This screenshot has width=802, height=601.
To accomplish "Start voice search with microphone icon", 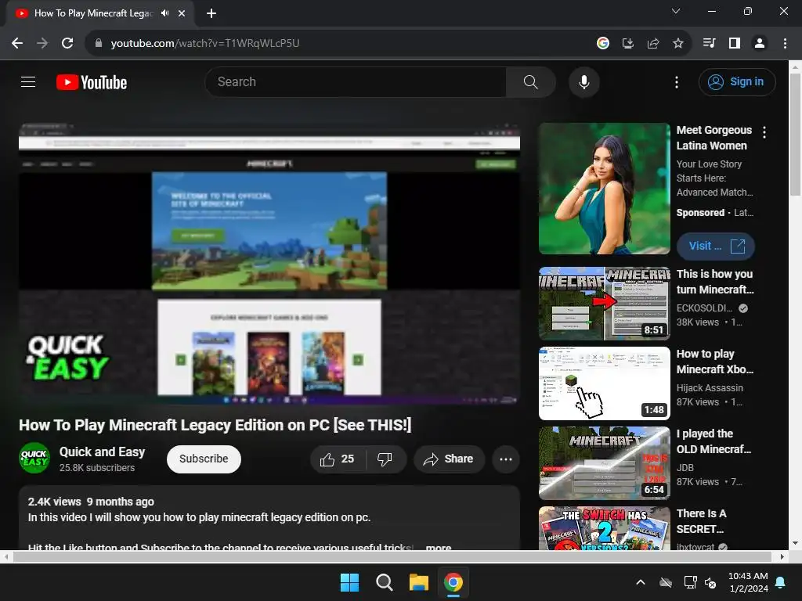I will (583, 81).
